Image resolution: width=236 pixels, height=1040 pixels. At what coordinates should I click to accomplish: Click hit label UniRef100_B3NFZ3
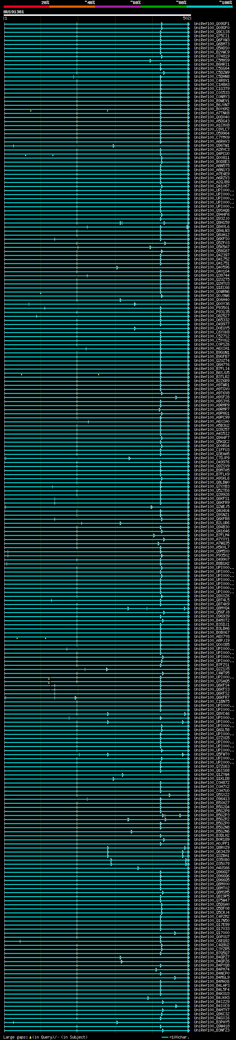(x=212, y=1030)
